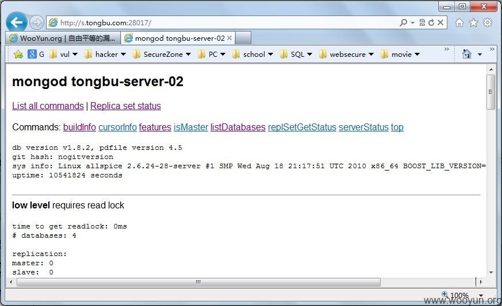
Task: Expand the hacker favorites folder
Action: click(105, 55)
